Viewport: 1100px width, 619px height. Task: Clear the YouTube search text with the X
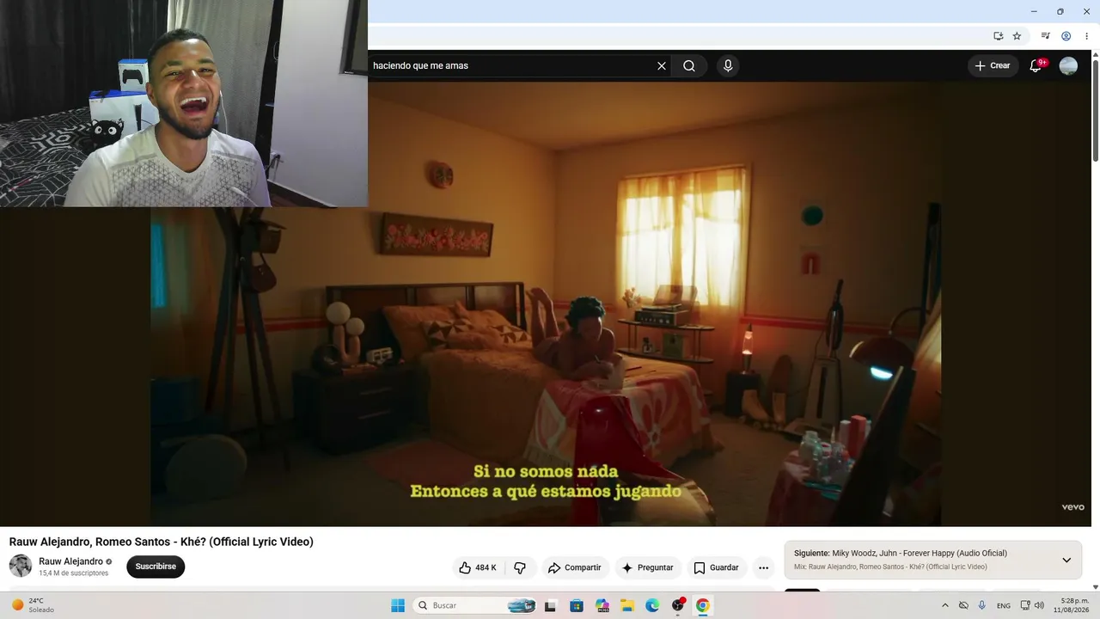(662, 66)
